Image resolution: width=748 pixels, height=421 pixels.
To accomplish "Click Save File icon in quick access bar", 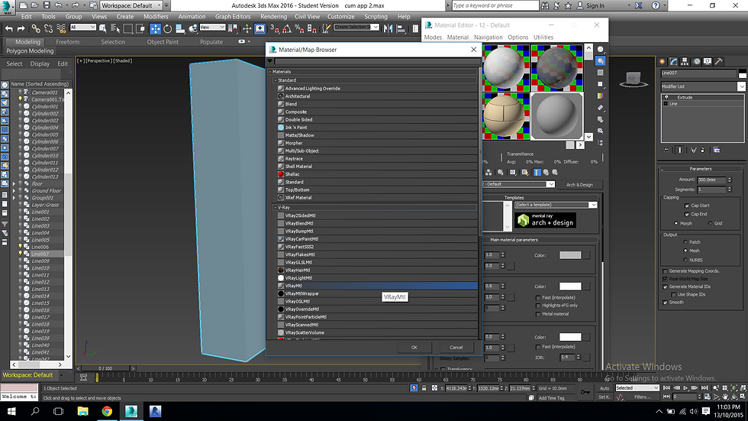I will [47, 5].
